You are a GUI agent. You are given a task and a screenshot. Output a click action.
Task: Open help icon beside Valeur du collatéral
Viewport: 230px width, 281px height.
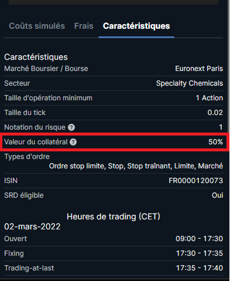[x=73, y=142]
